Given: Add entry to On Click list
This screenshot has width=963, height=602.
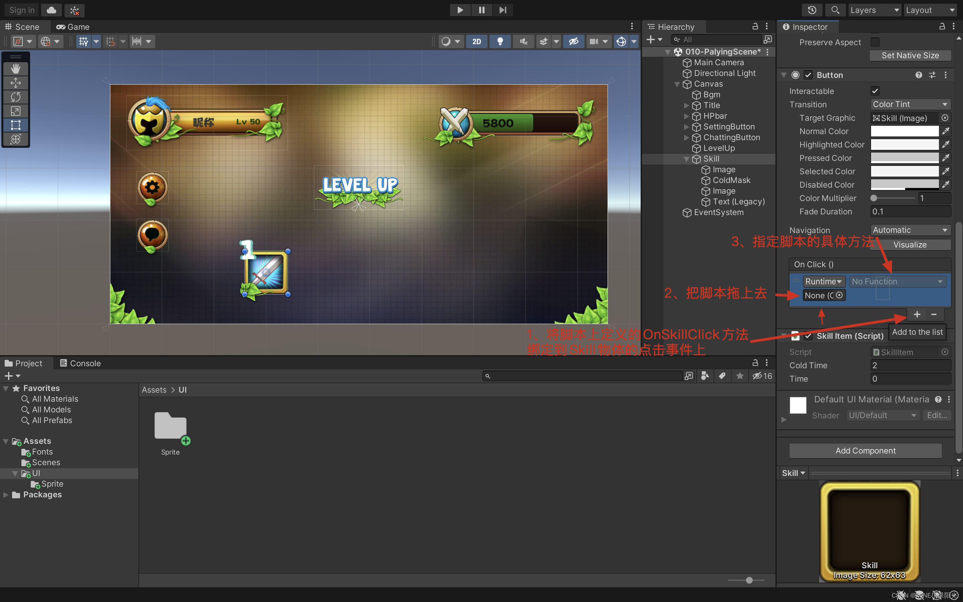Looking at the screenshot, I should click(x=917, y=314).
